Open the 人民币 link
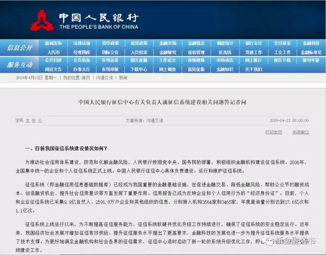Image resolution: width=326 pixels, height=255 pixels. coord(53,52)
